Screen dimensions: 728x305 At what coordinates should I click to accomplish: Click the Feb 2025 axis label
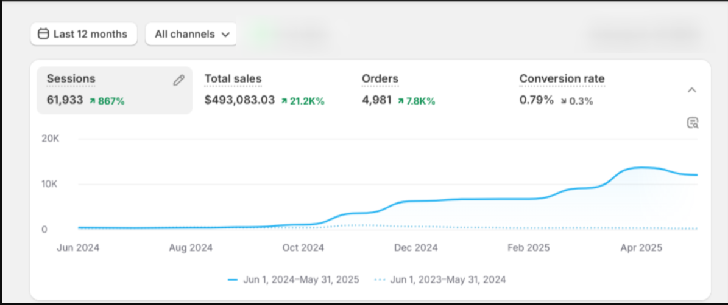tap(529, 248)
